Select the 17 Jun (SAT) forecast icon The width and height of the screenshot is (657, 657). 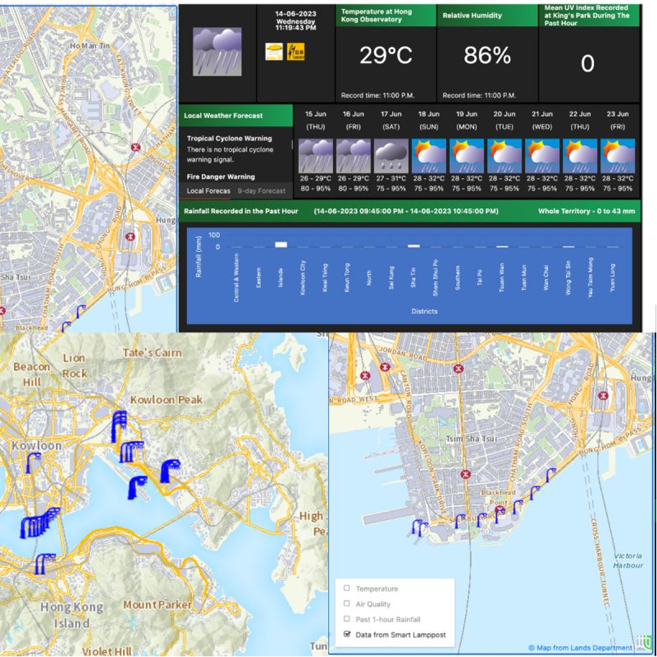coord(391,156)
